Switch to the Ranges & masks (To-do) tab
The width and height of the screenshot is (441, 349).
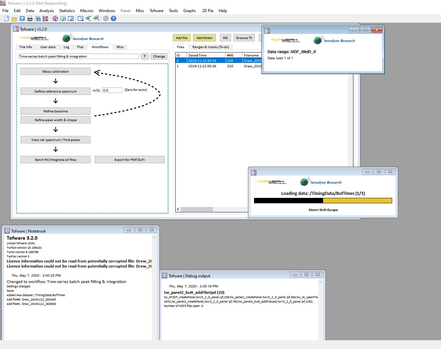(x=211, y=47)
